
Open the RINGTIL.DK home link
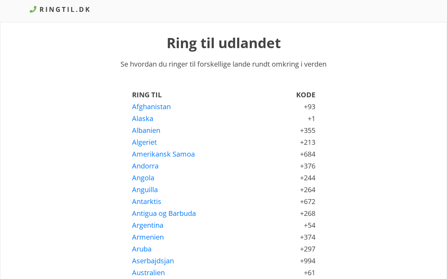tap(65, 9)
